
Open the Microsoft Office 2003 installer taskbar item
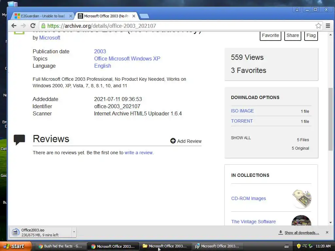coord(217,246)
